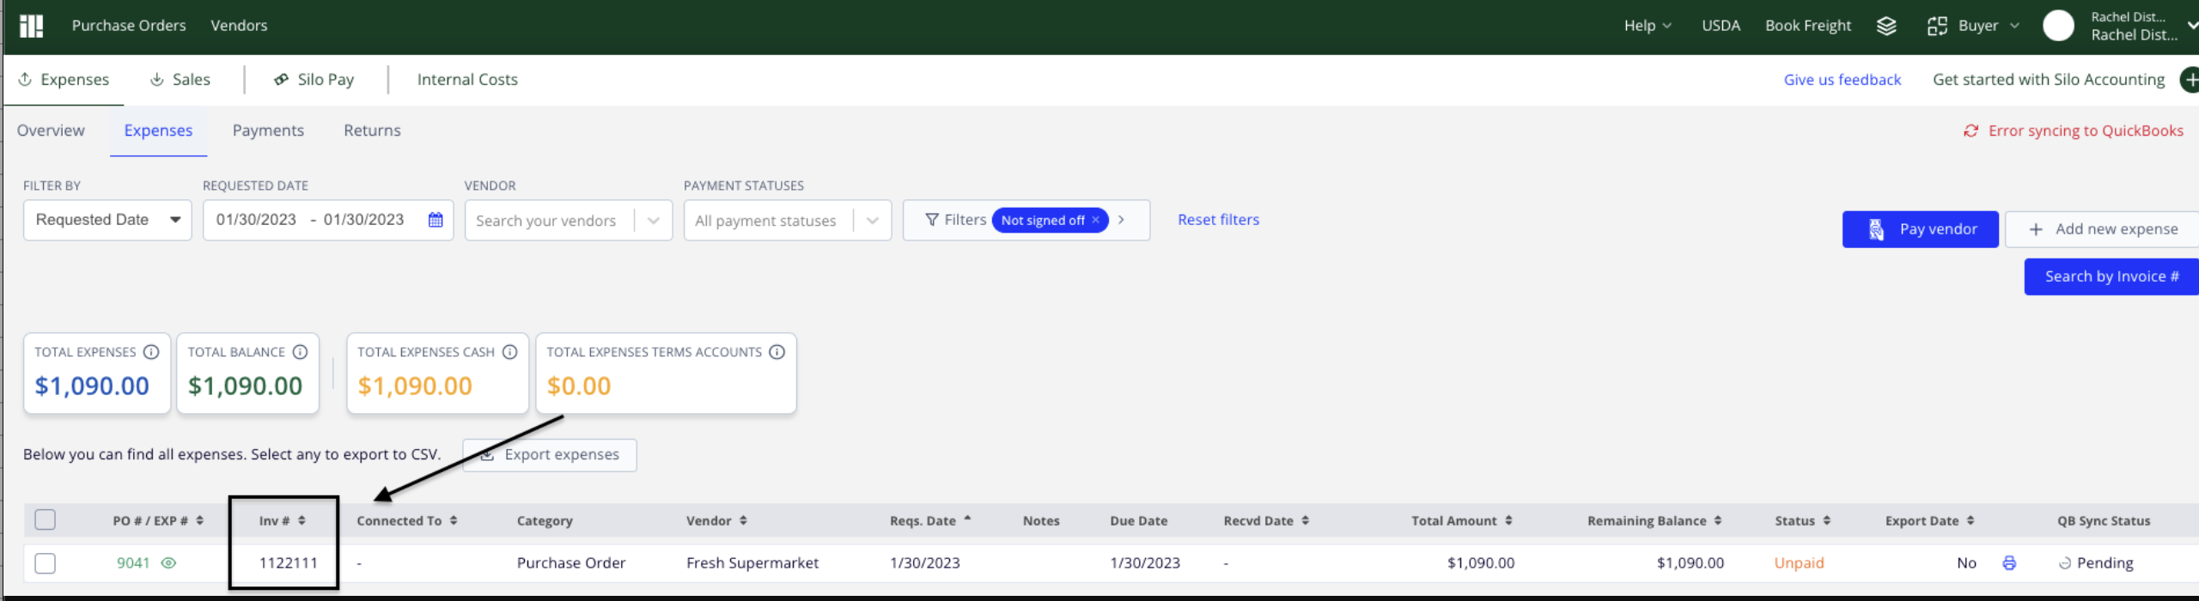This screenshot has width=2199, height=601.
Task: Switch to the Payments tab
Action: click(x=268, y=131)
